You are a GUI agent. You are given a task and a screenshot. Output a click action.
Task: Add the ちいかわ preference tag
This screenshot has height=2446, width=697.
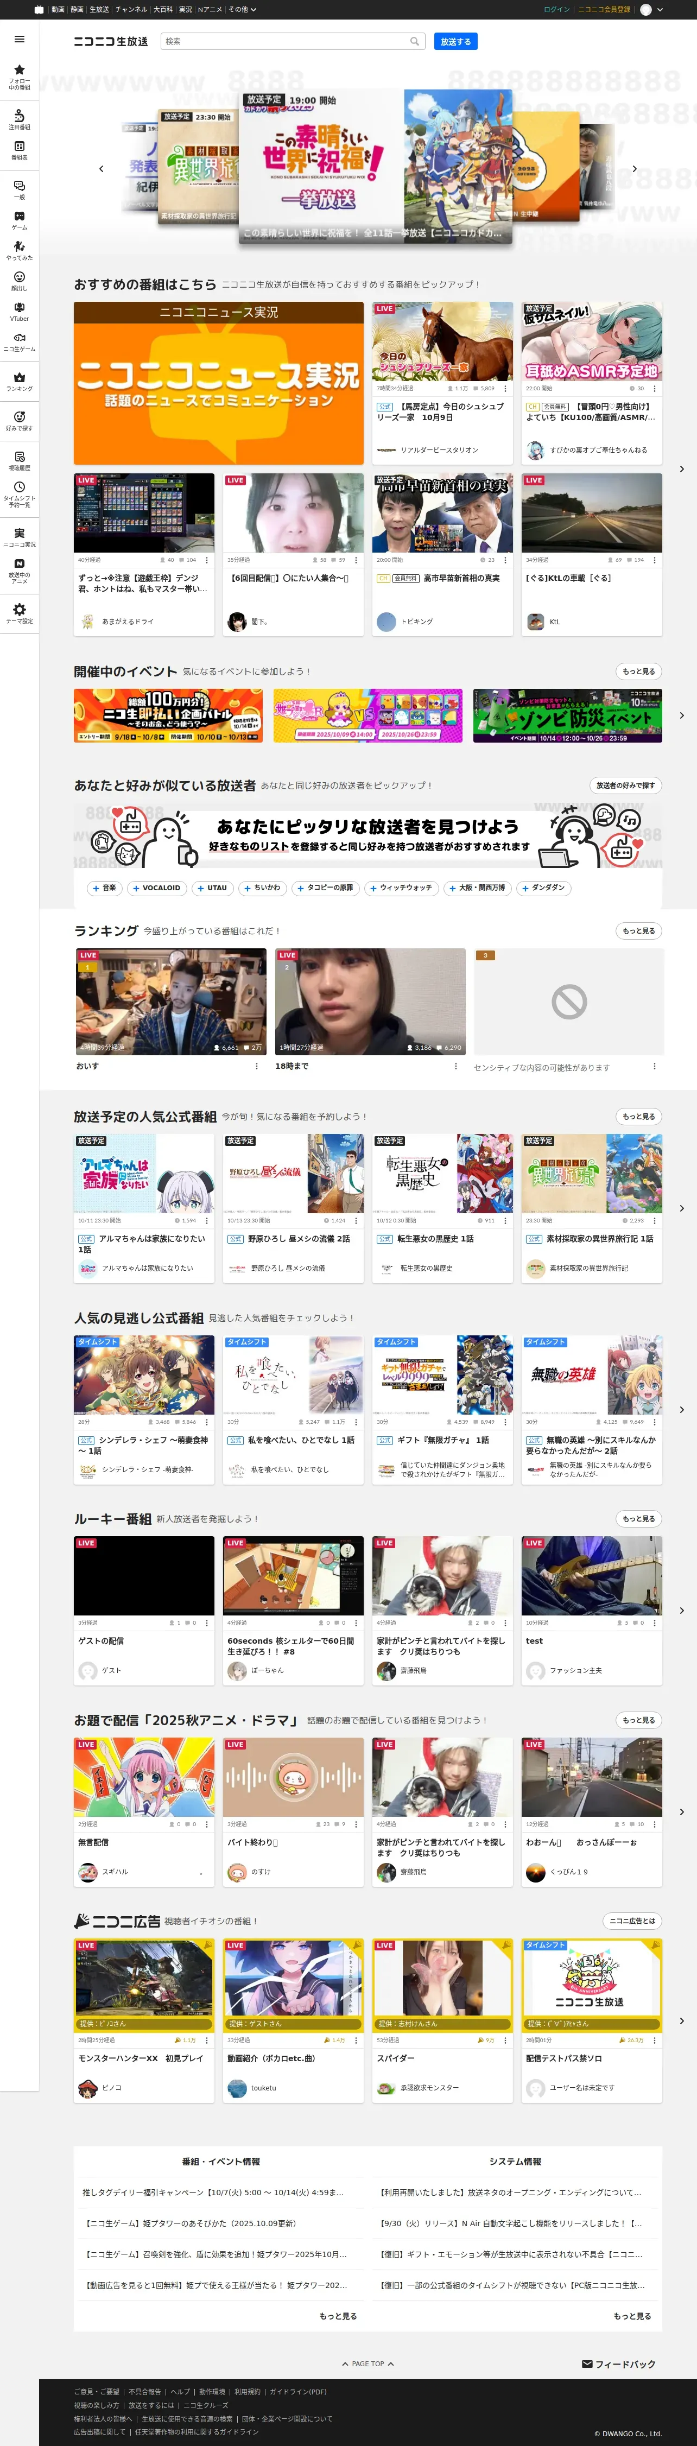point(262,888)
